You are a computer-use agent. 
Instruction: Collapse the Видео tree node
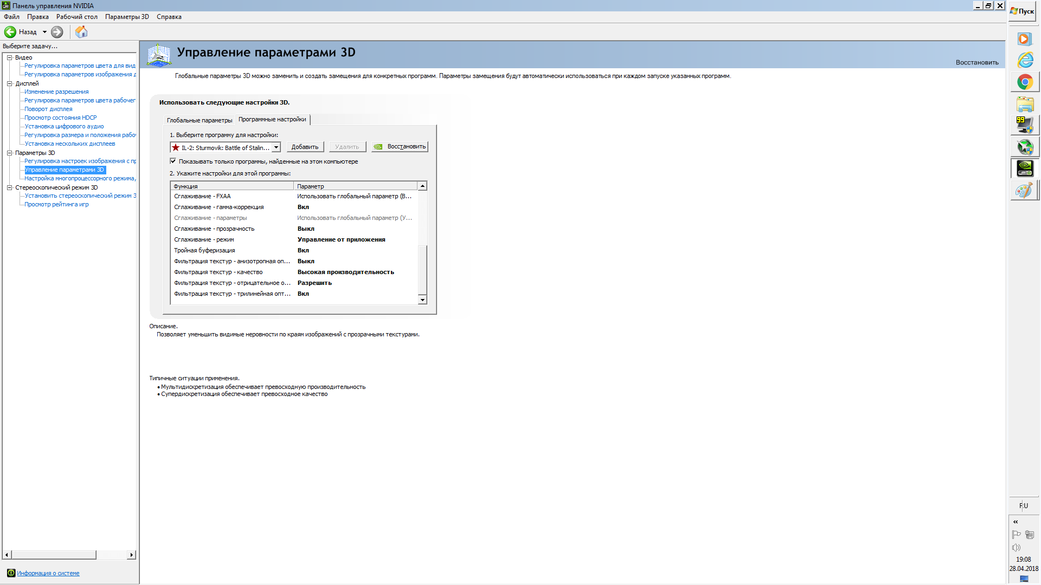pyautogui.click(x=9, y=57)
